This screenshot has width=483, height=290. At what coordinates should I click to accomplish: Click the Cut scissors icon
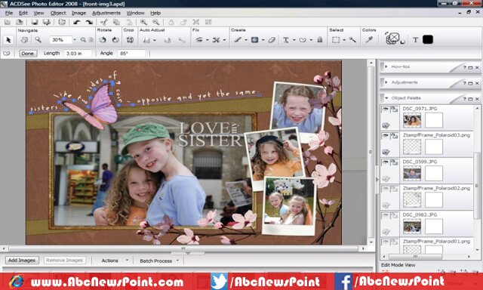[x=104, y=22]
